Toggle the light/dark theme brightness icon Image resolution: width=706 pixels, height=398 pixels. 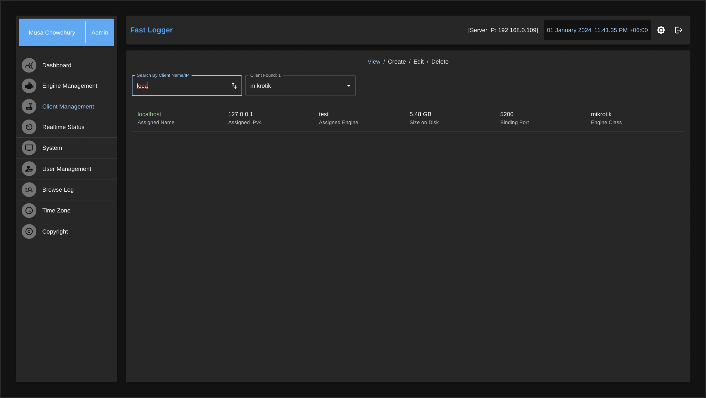click(661, 30)
